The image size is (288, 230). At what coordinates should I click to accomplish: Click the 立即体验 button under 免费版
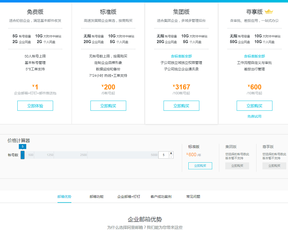pyautogui.click(x=35, y=106)
